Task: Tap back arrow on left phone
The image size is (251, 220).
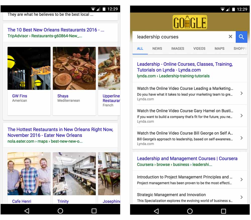Action: pos(27,211)
